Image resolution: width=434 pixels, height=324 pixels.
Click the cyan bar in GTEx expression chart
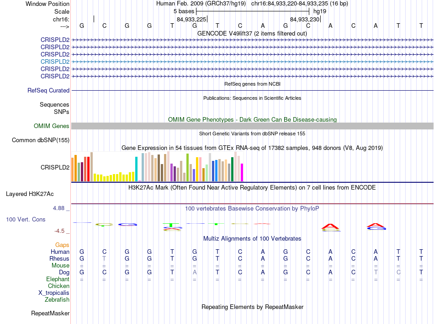(136, 169)
